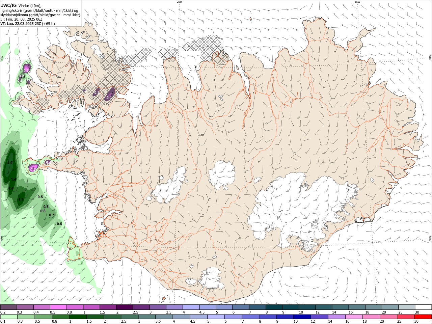Screen dimensions: 432x324
Task: Click the upper legend swatch between 0.2 and 0.3
Action: click(8, 307)
